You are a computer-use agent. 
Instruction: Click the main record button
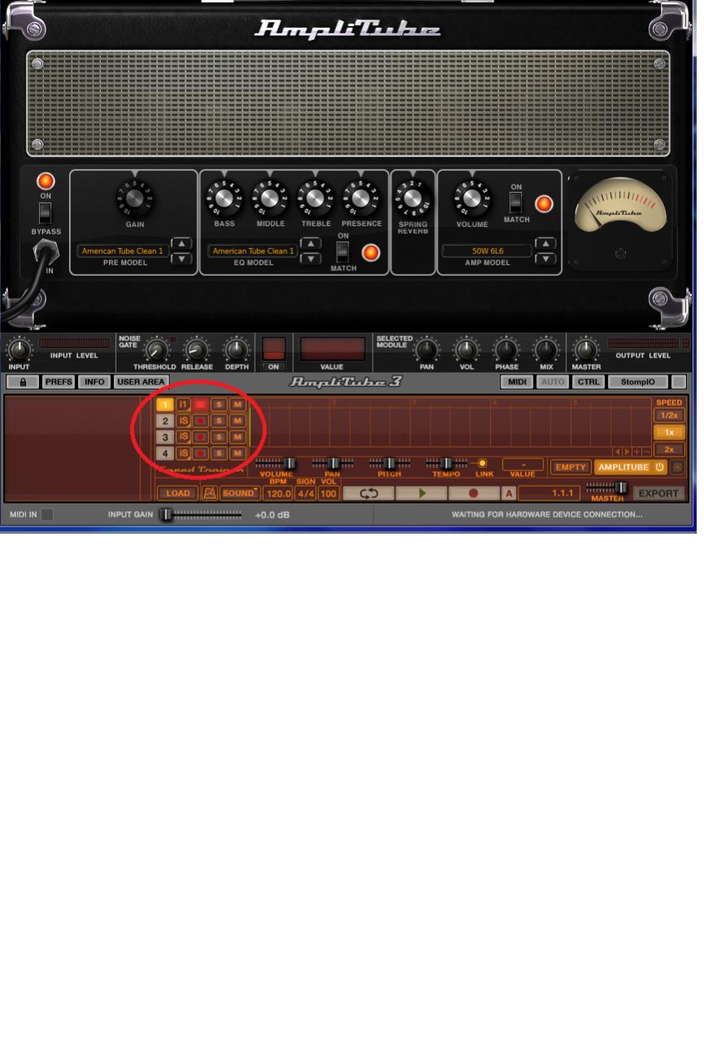click(x=474, y=493)
